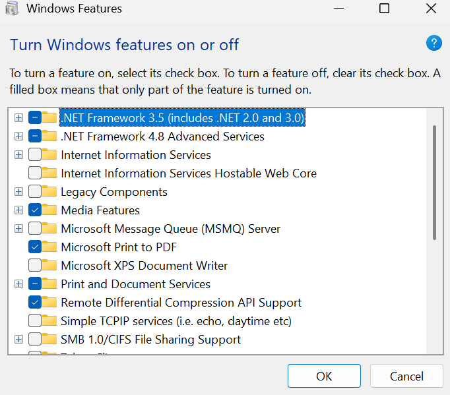The height and width of the screenshot is (395, 450).
Task: Disable the Microsoft Print to PDF checkbox
Action: (x=34, y=247)
